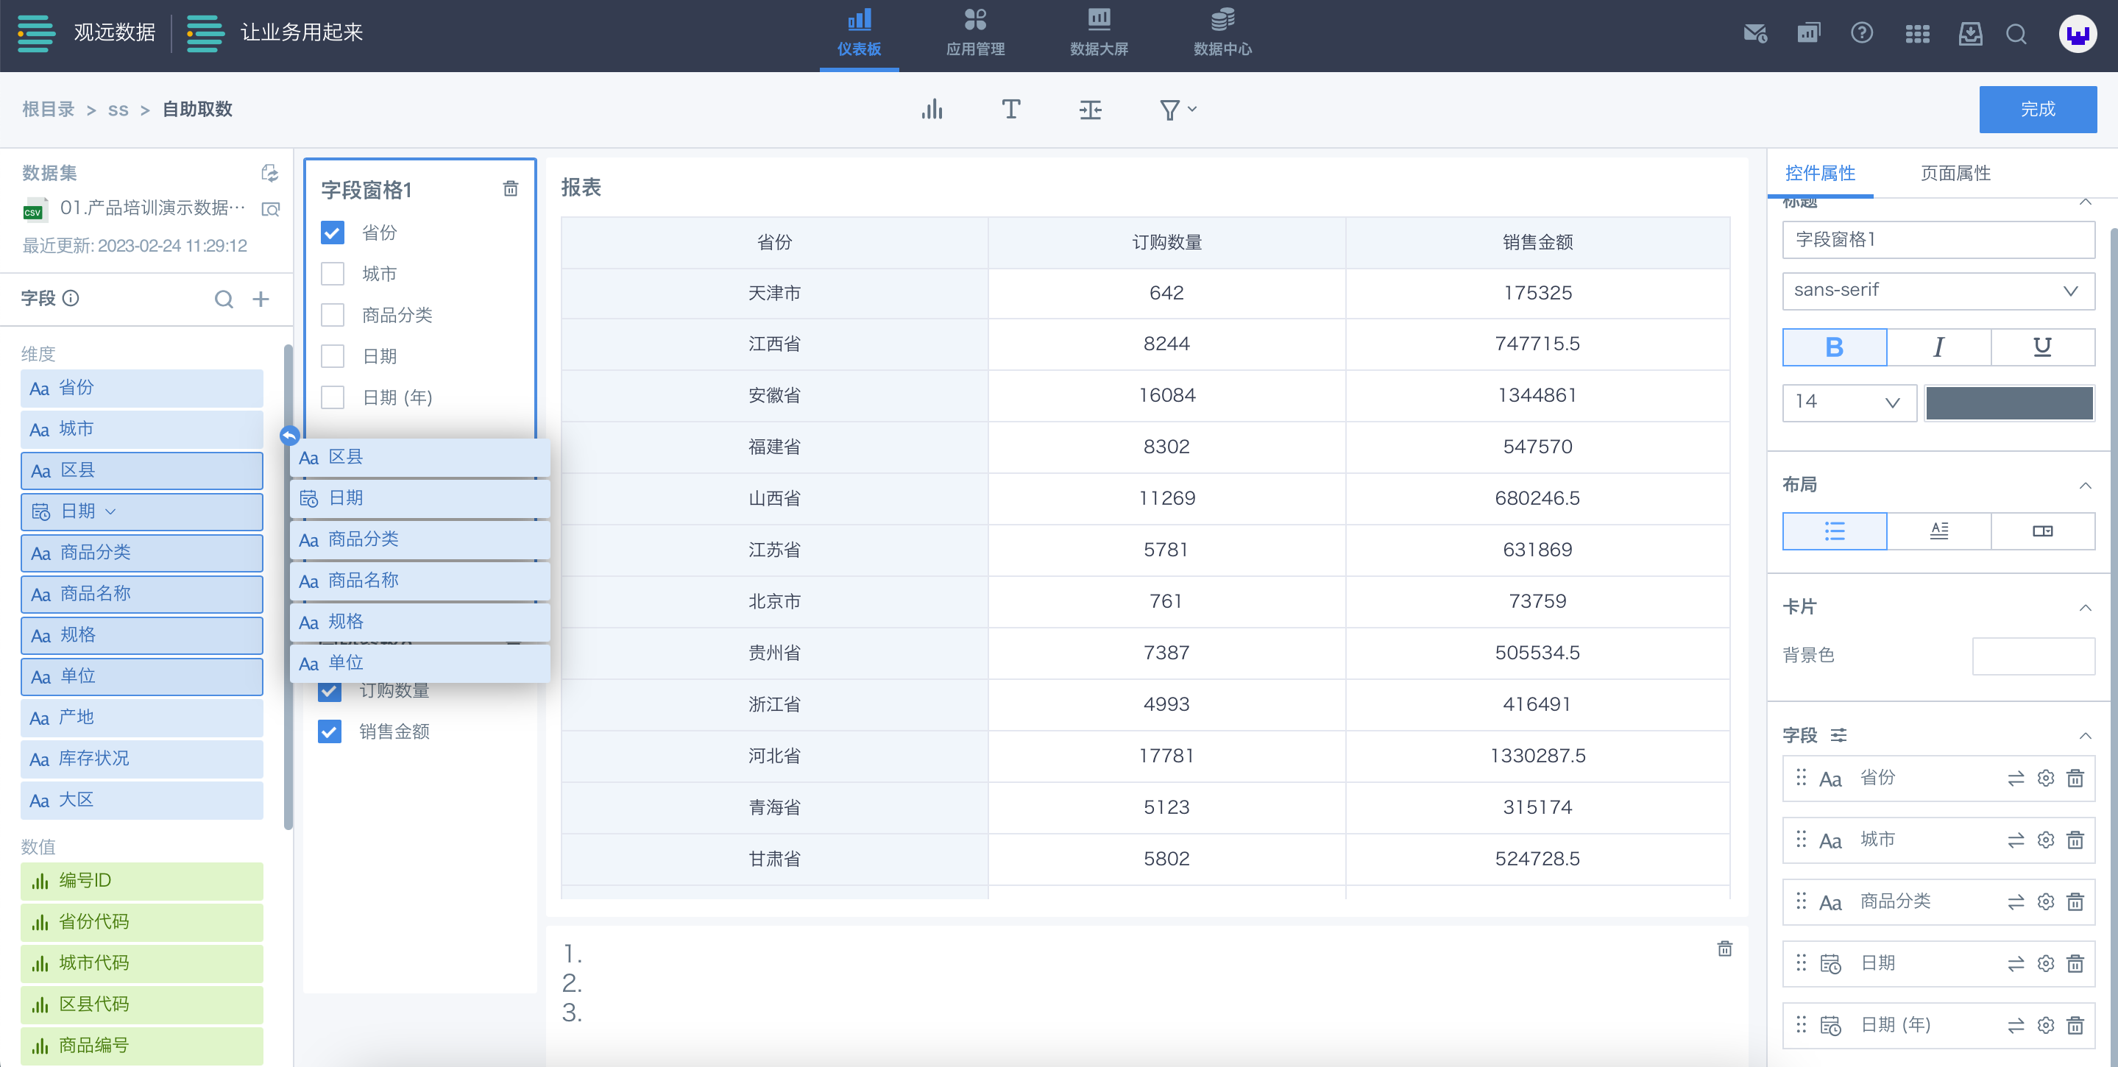This screenshot has height=1067, width=2118.
Task: Select the list layout icon in 布局
Action: point(1835,531)
